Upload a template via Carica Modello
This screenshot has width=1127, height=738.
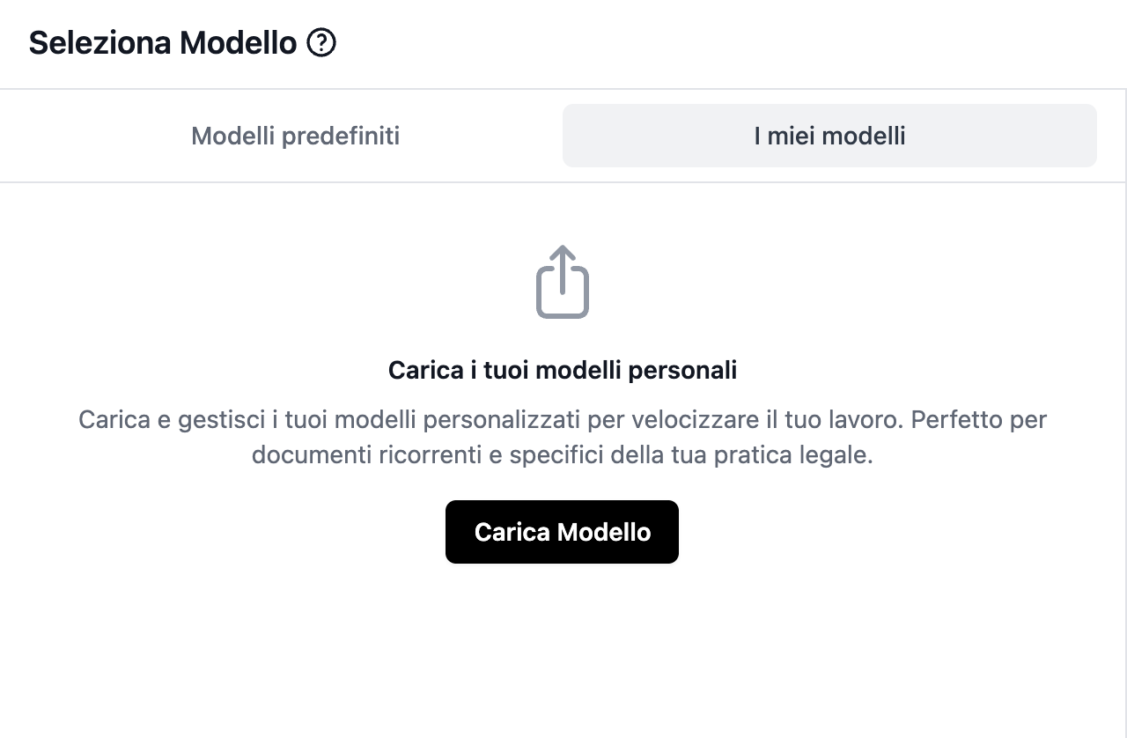pyautogui.click(x=562, y=532)
